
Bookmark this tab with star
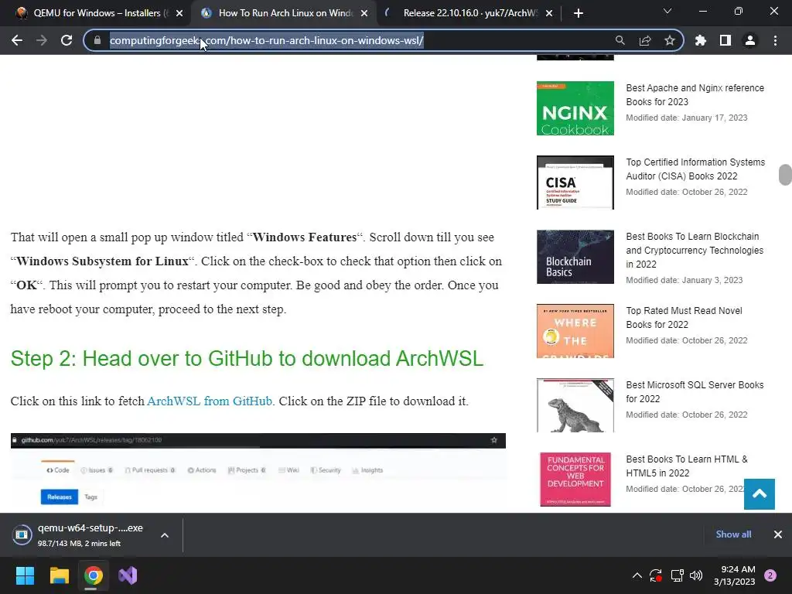tap(670, 40)
